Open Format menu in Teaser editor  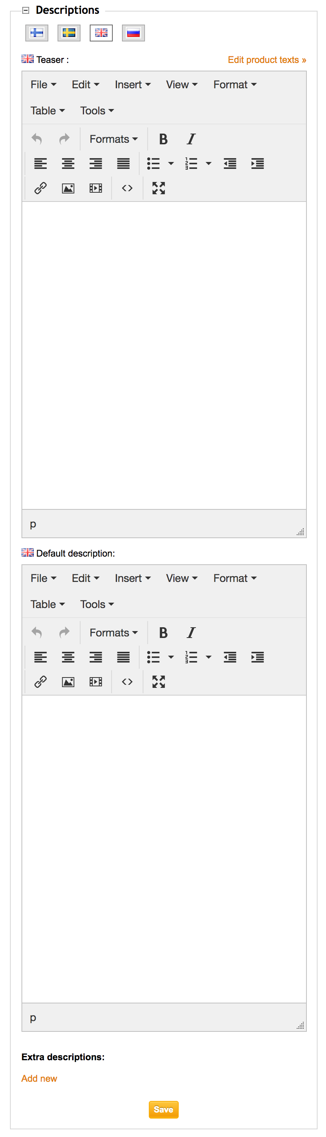[x=234, y=84]
